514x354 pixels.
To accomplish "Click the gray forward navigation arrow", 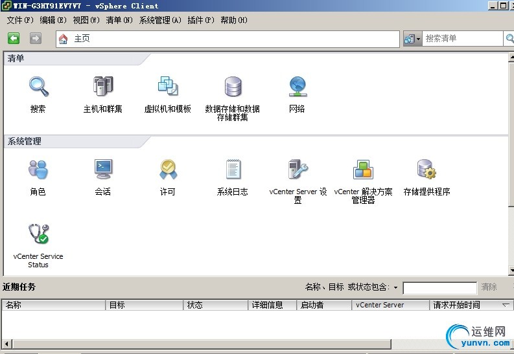I will pyautogui.click(x=36, y=38).
